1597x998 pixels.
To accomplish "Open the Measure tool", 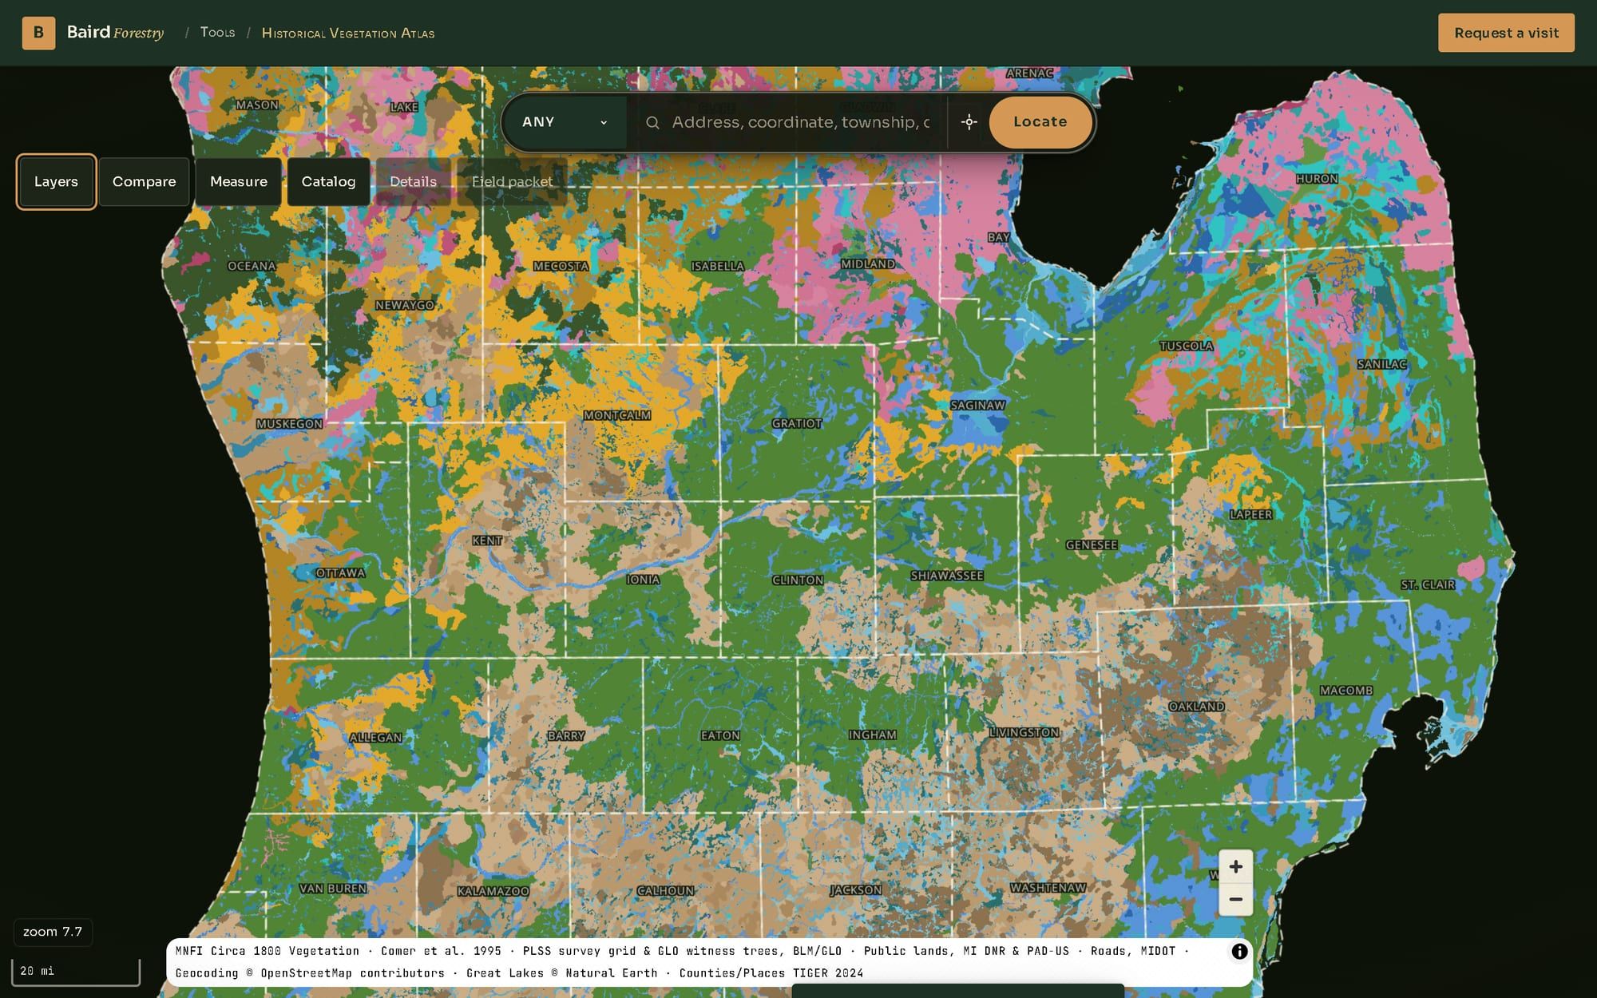I will pos(239,182).
